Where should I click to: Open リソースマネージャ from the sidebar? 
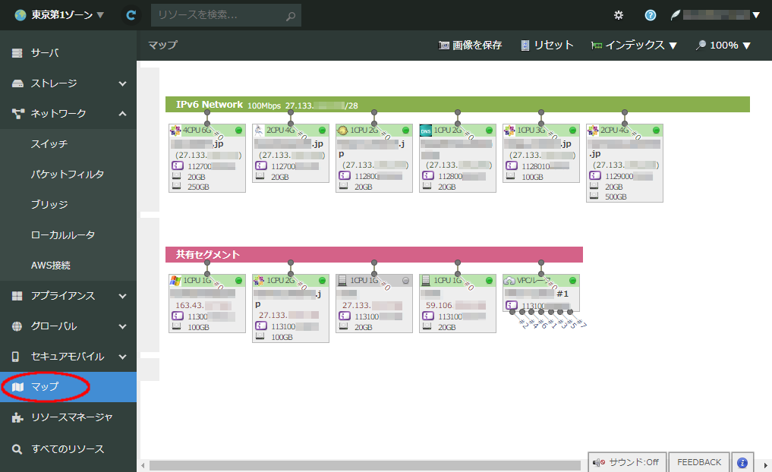(x=71, y=417)
